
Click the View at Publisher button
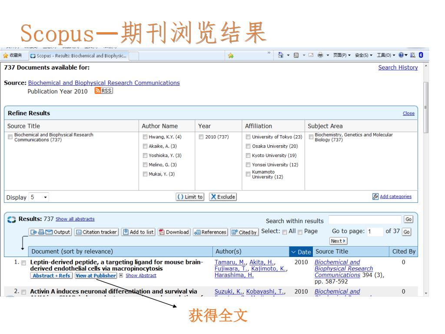(x=96, y=275)
